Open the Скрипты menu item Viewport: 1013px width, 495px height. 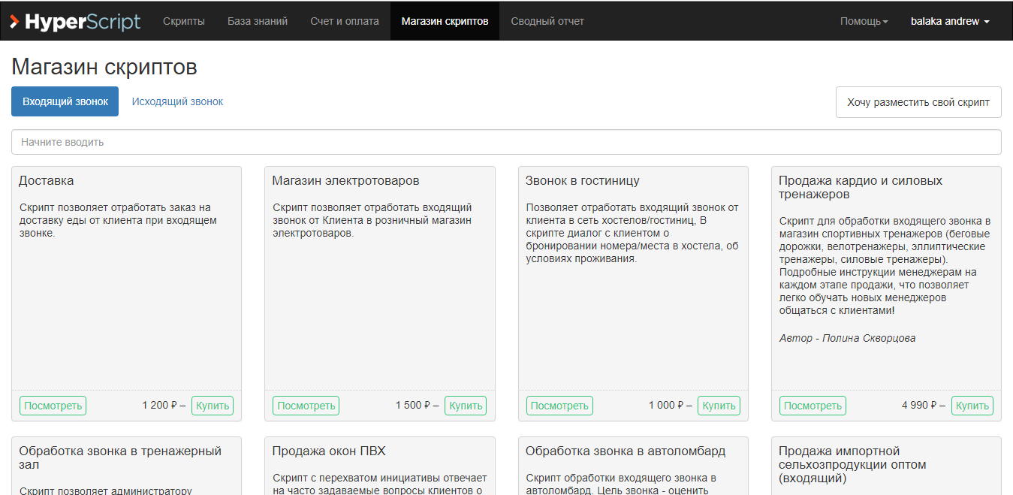184,22
